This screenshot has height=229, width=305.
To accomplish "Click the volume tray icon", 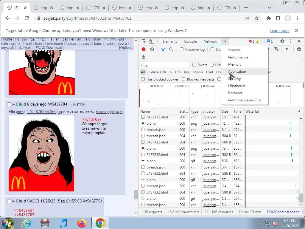I will 275,224.
